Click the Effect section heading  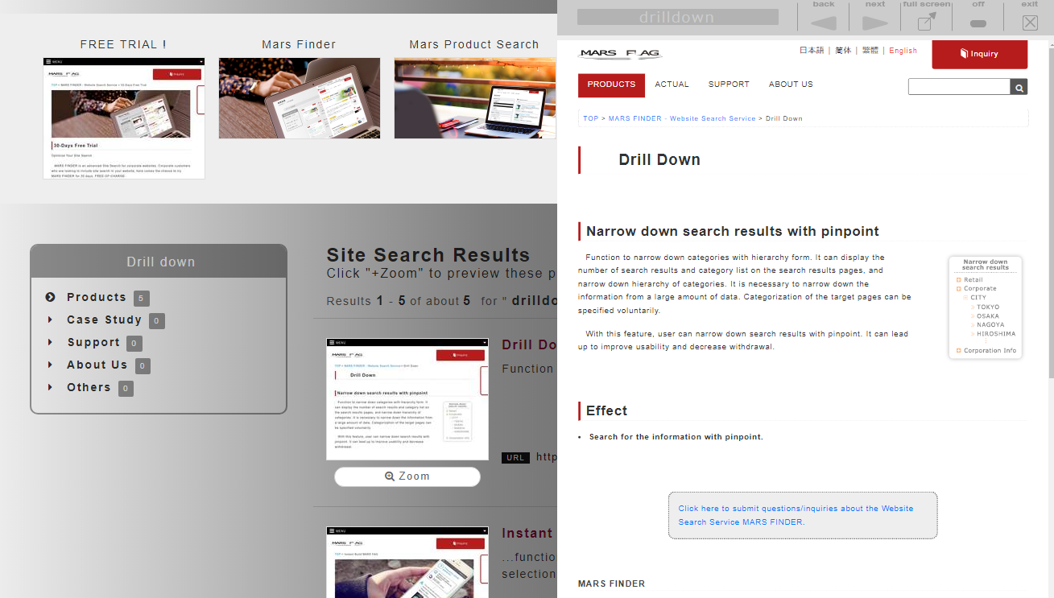click(x=606, y=410)
